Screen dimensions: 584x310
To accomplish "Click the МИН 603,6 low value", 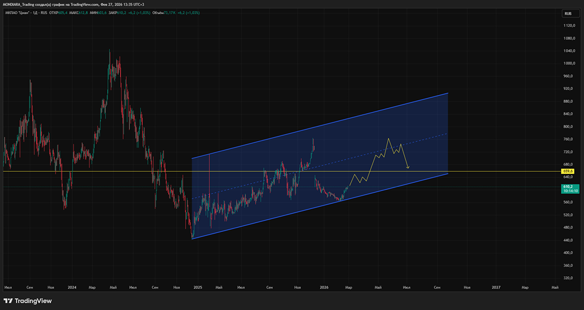I will click(x=98, y=13).
